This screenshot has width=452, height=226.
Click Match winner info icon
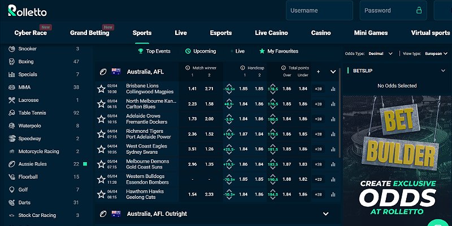pyautogui.click(x=188, y=68)
